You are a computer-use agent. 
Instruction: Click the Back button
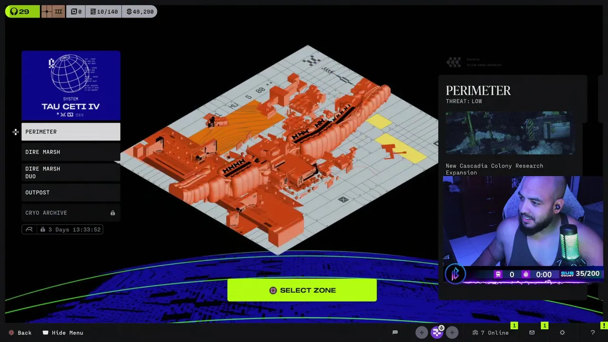[x=20, y=332]
